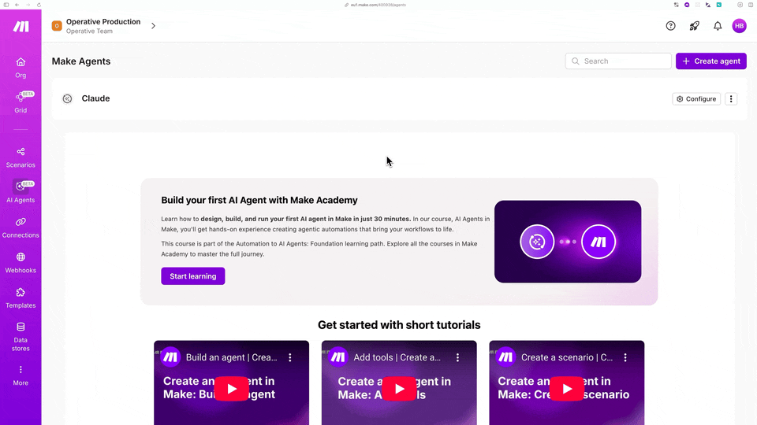Open Build an agent video options menu
Screen dimensions: 757x425
(x=290, y=357)
